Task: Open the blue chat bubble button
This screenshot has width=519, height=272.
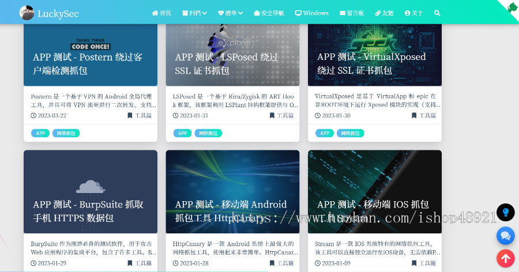Action: [505, 236]
